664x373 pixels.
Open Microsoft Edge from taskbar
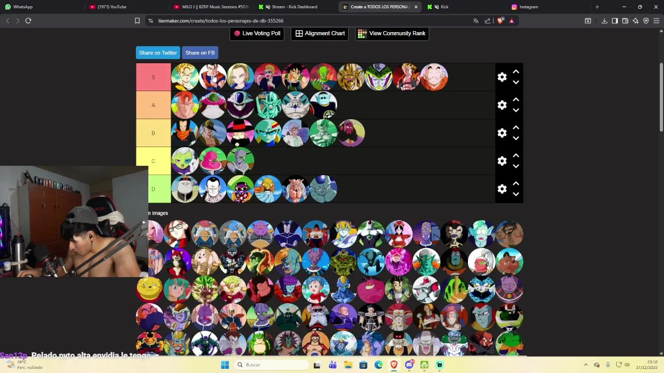(x=378, y=365)
